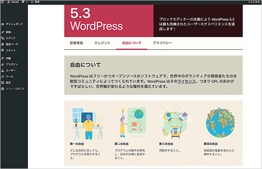Open the WordPress logo menu in admin bar

point(3,2)
